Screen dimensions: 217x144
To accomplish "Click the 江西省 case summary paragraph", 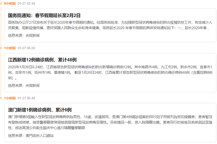I will click(x=110, y=73).
